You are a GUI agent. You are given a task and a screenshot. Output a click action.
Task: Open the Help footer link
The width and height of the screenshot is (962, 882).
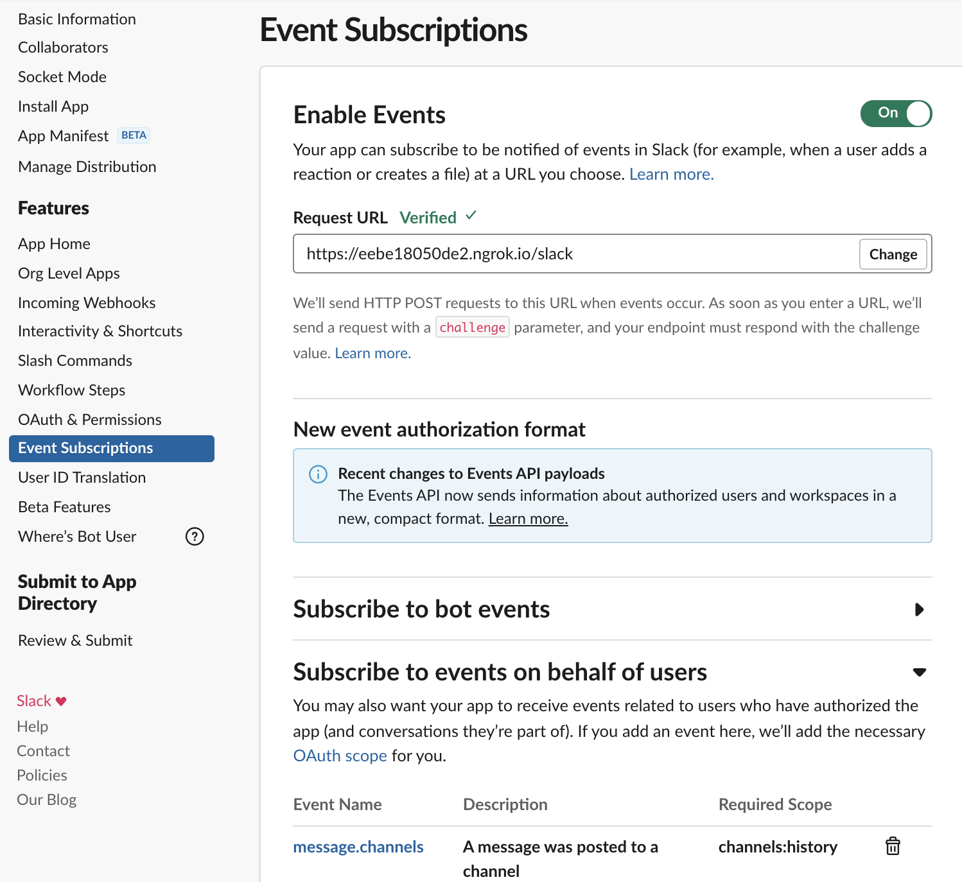tap(32, 727)
